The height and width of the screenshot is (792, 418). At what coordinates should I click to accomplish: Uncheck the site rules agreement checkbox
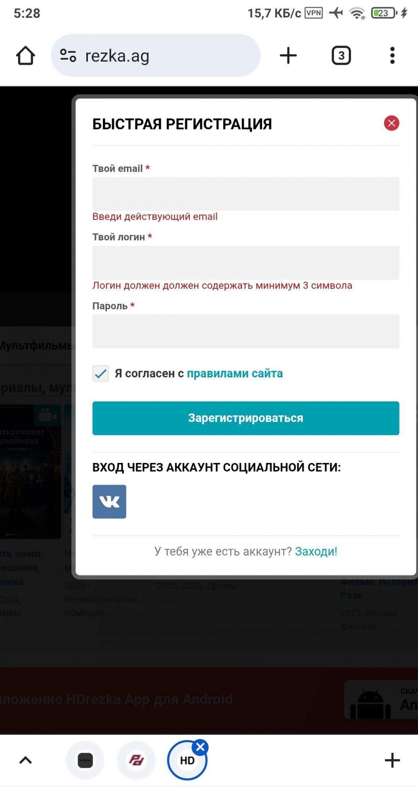coord(101,373)
